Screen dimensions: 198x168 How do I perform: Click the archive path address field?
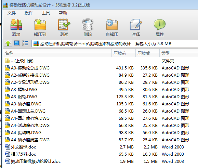[115, 44]
